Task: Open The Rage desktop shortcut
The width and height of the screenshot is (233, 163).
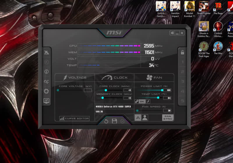Action: pyautogui.click(x=218, y=8)
